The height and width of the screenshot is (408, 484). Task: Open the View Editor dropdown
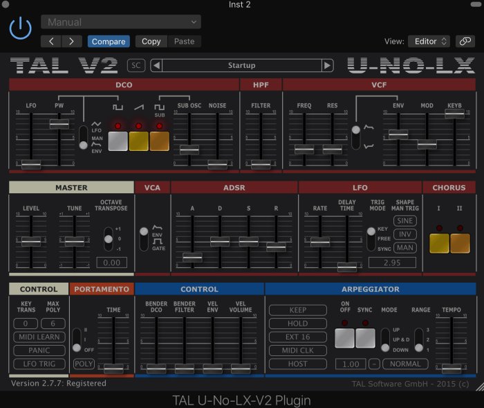[429, 42]
